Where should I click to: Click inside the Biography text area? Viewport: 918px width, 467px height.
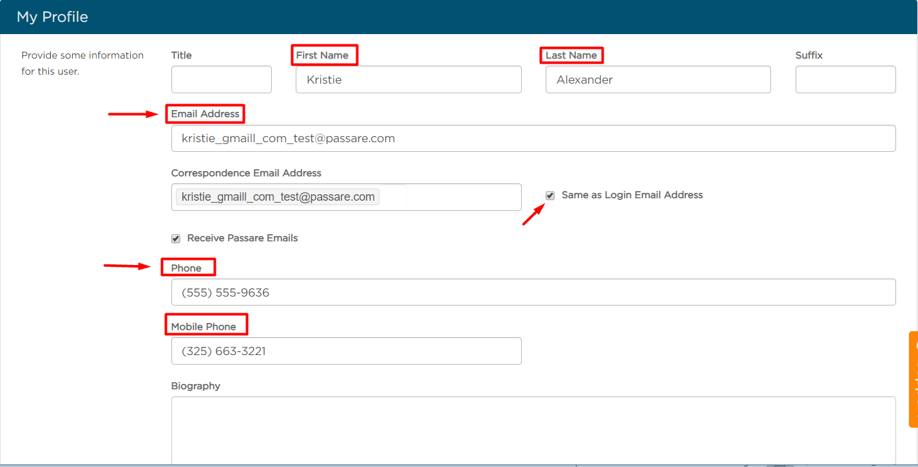533,431
